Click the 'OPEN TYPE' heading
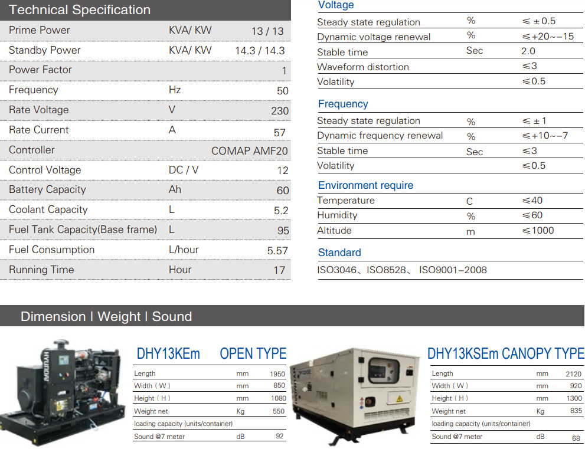585x449 pixels. coord(253,353)
